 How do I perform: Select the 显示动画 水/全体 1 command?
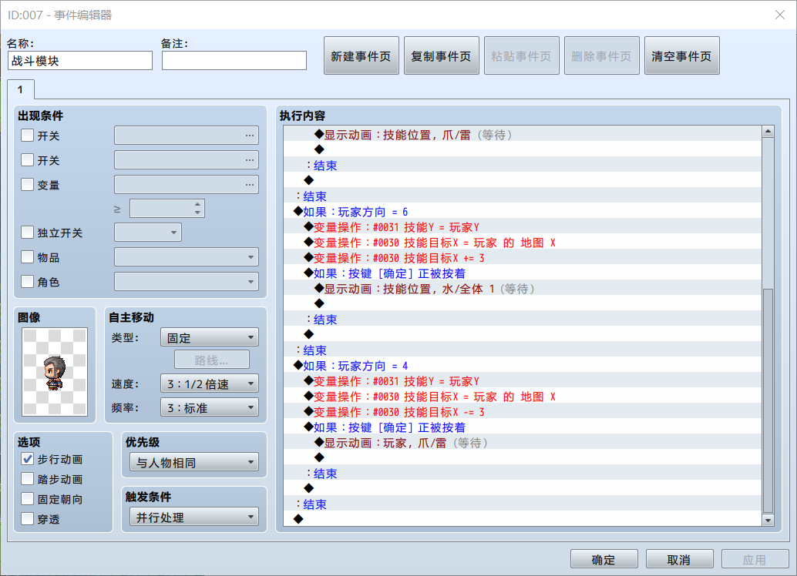523,289
